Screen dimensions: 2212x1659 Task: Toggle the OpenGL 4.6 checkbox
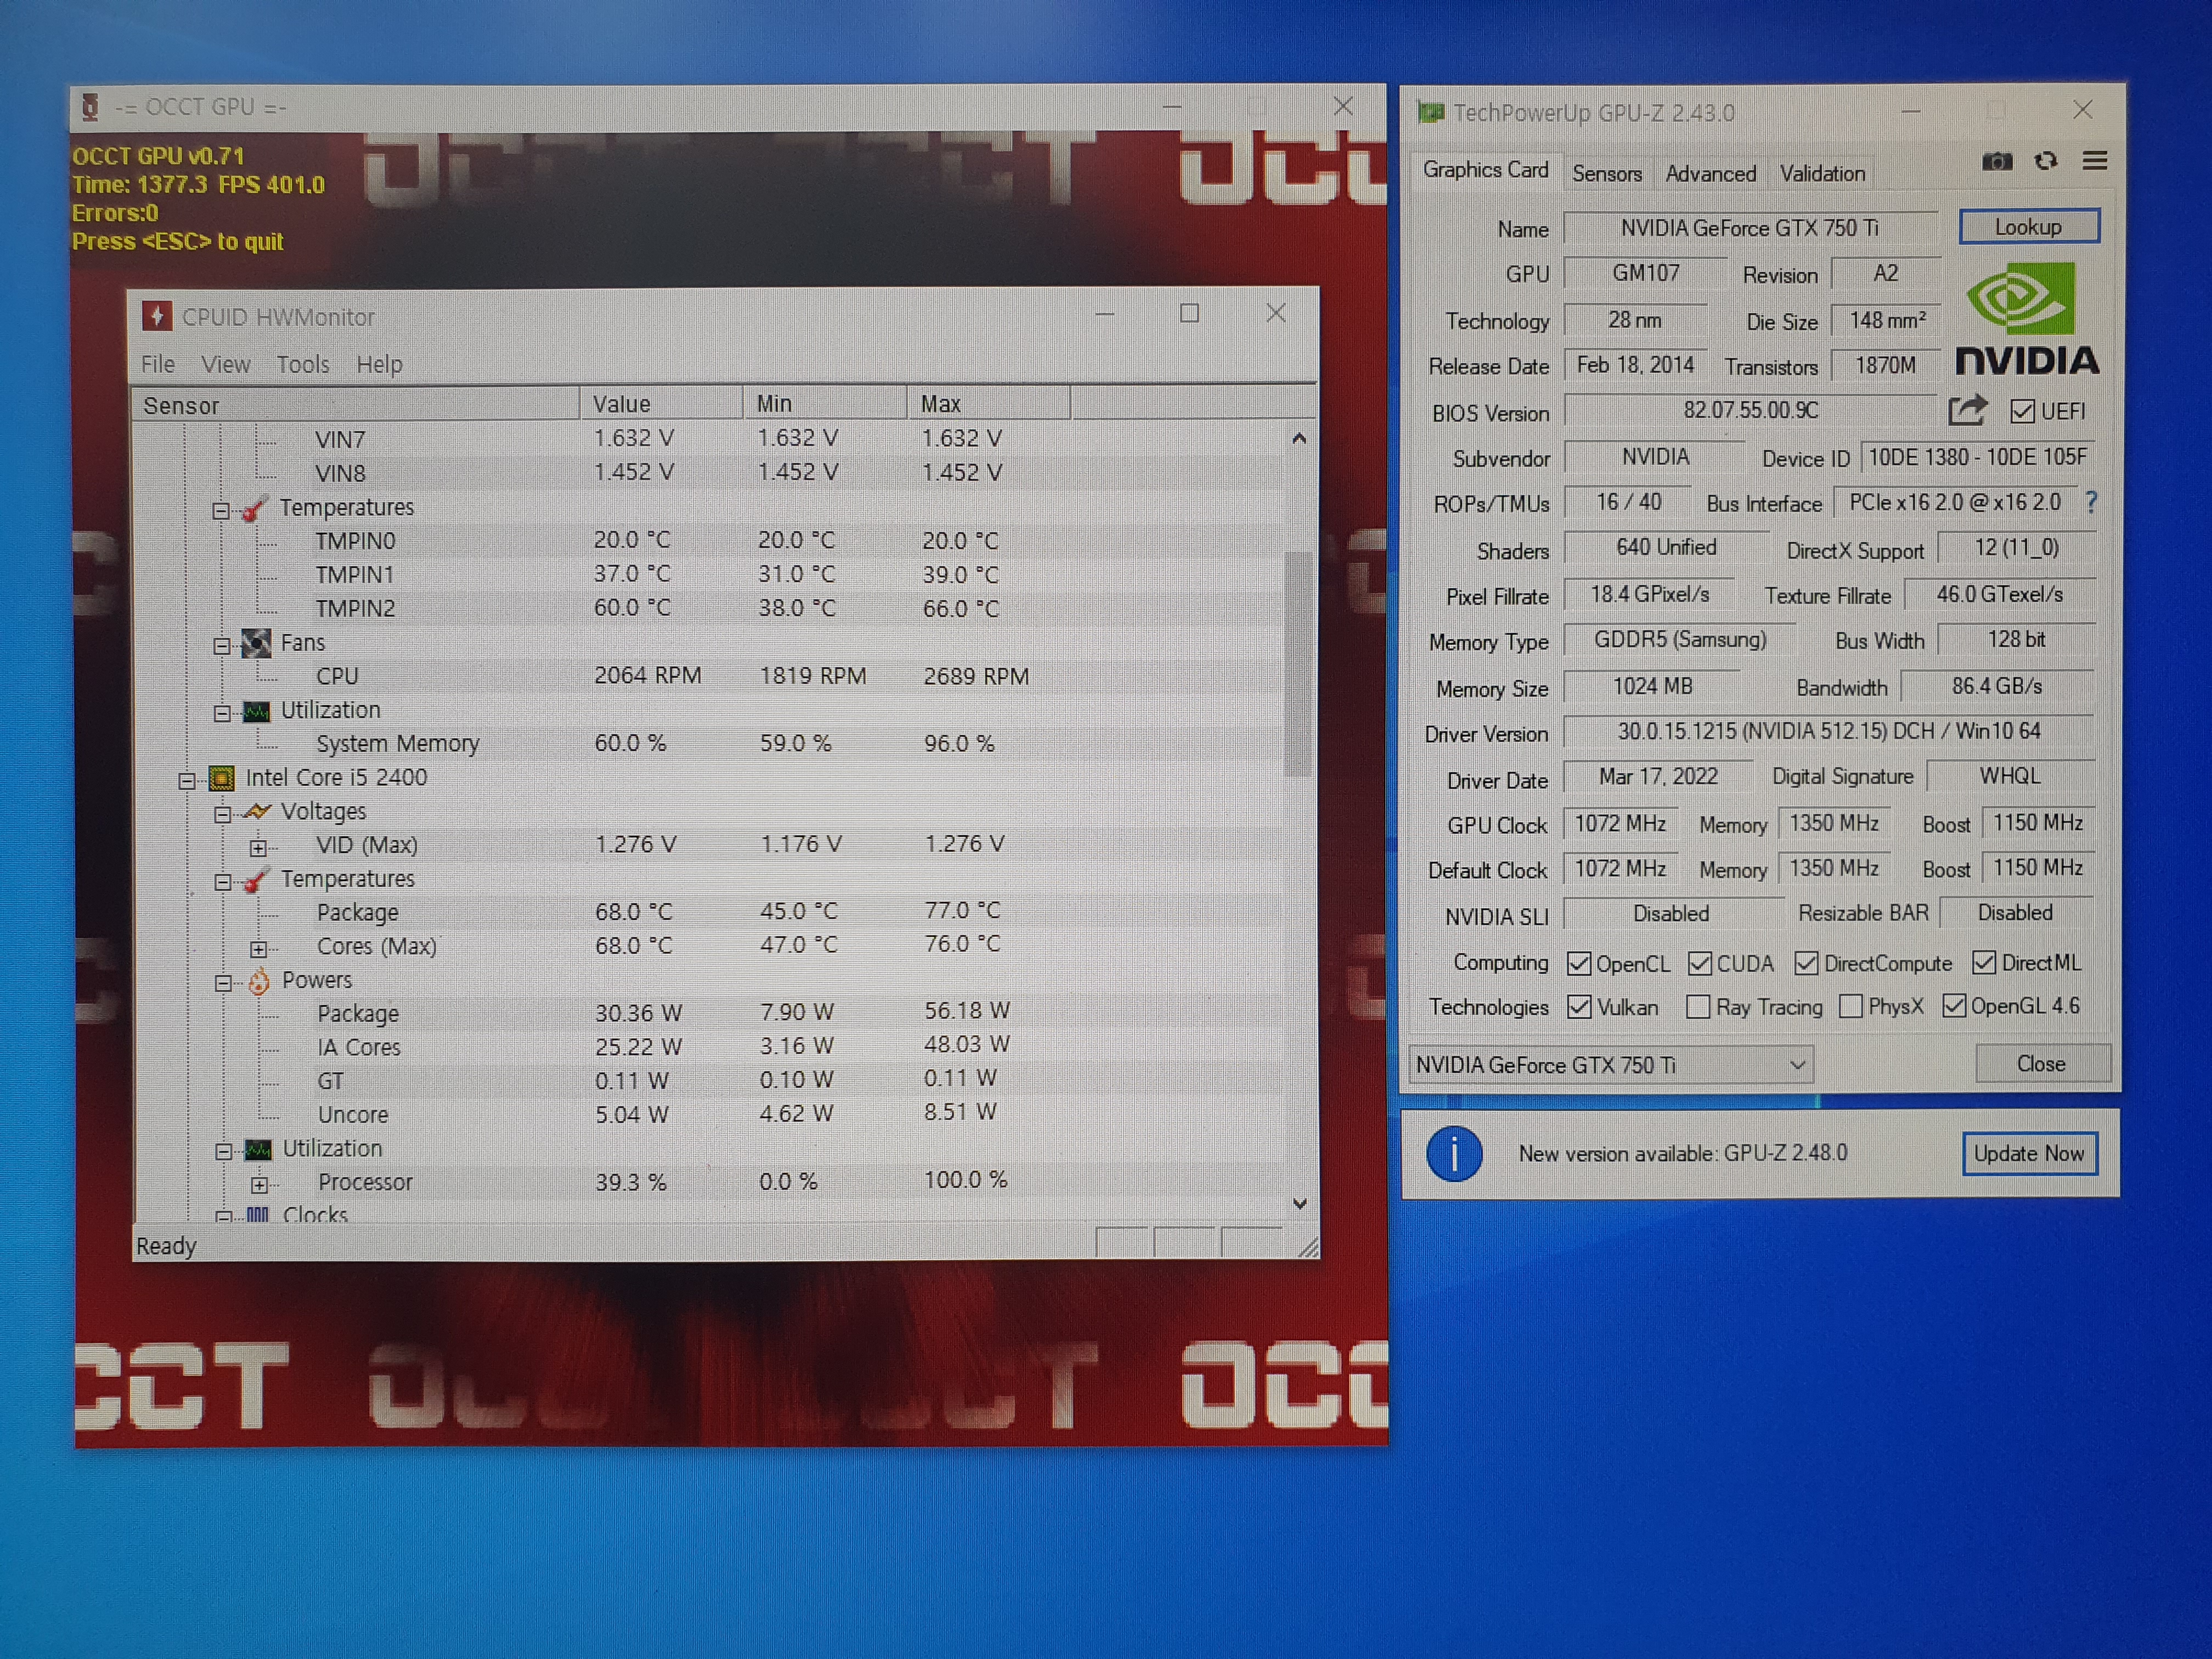[1953, 1005]
